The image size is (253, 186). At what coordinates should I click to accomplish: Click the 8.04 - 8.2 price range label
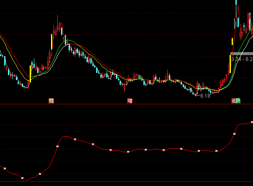click(242, 59)
